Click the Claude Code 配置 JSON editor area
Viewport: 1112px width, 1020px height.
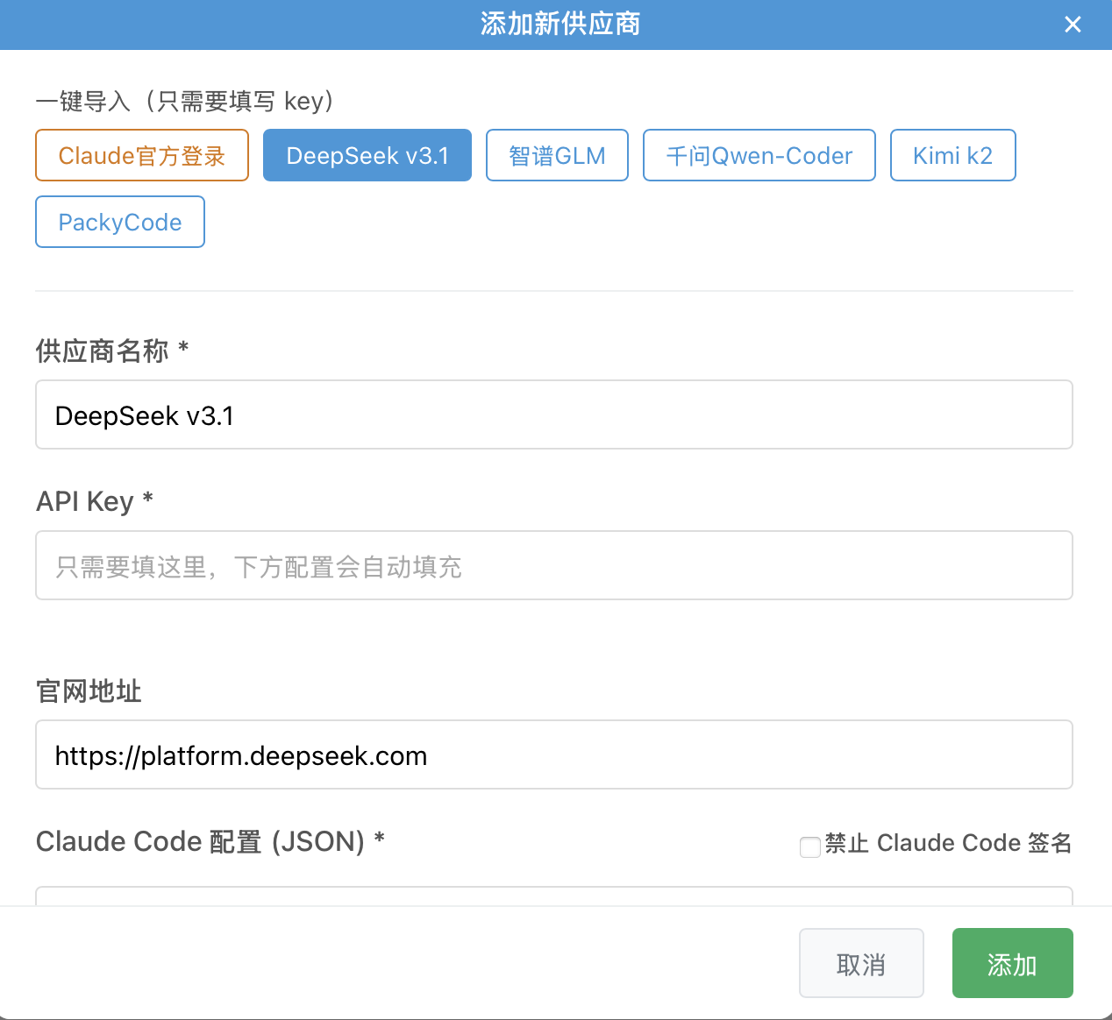[553, 896]
